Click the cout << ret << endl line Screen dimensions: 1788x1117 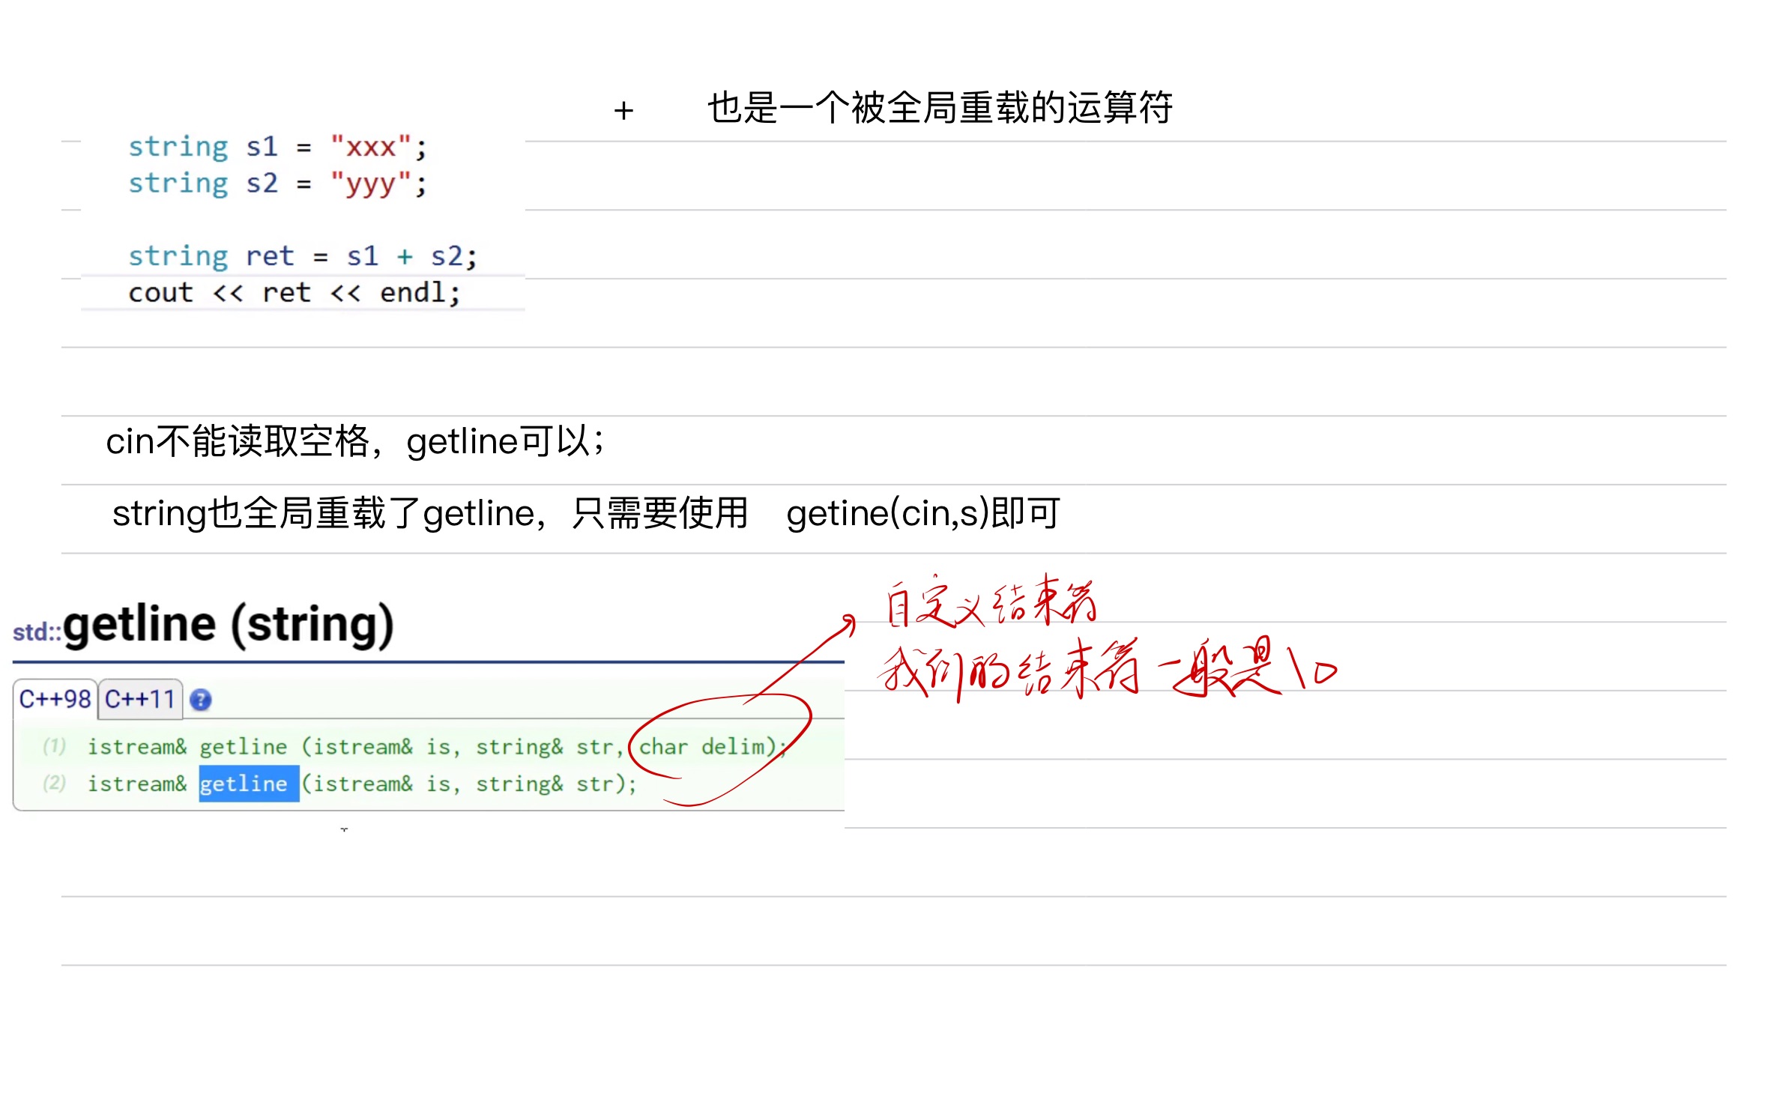[294, 293]
